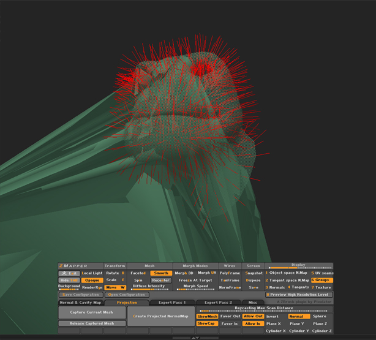Select Tangents display mode

[x=298, y=287]
